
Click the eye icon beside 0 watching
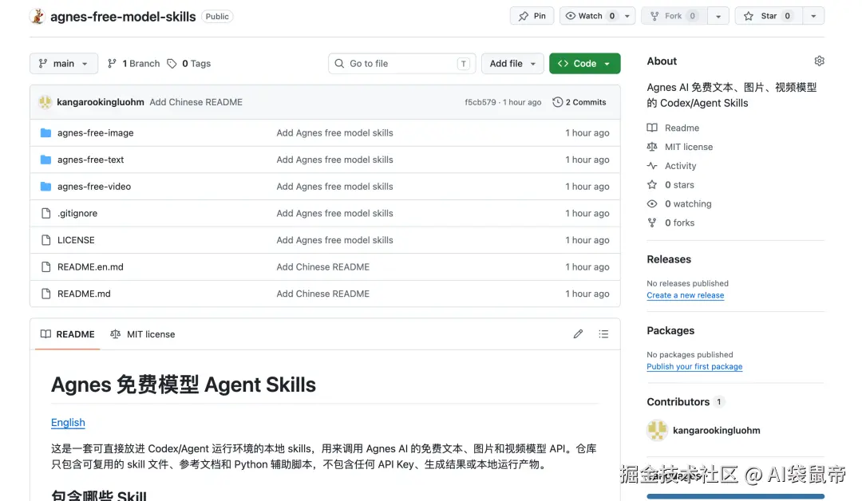coord(652,203)
